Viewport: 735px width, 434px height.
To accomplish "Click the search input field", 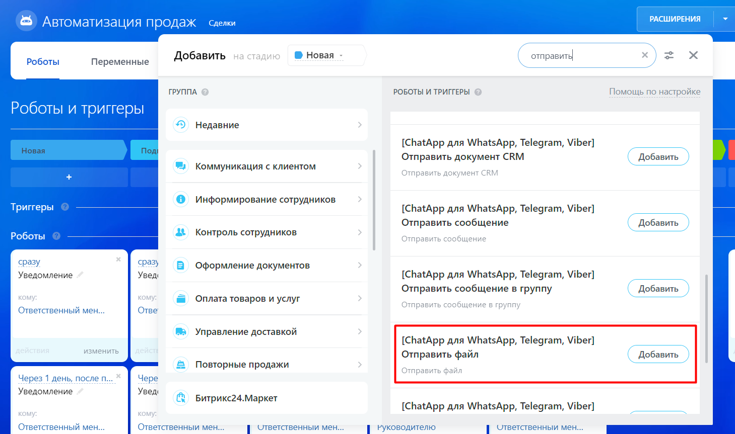I will pyautogui.click(x=579, y=55).
